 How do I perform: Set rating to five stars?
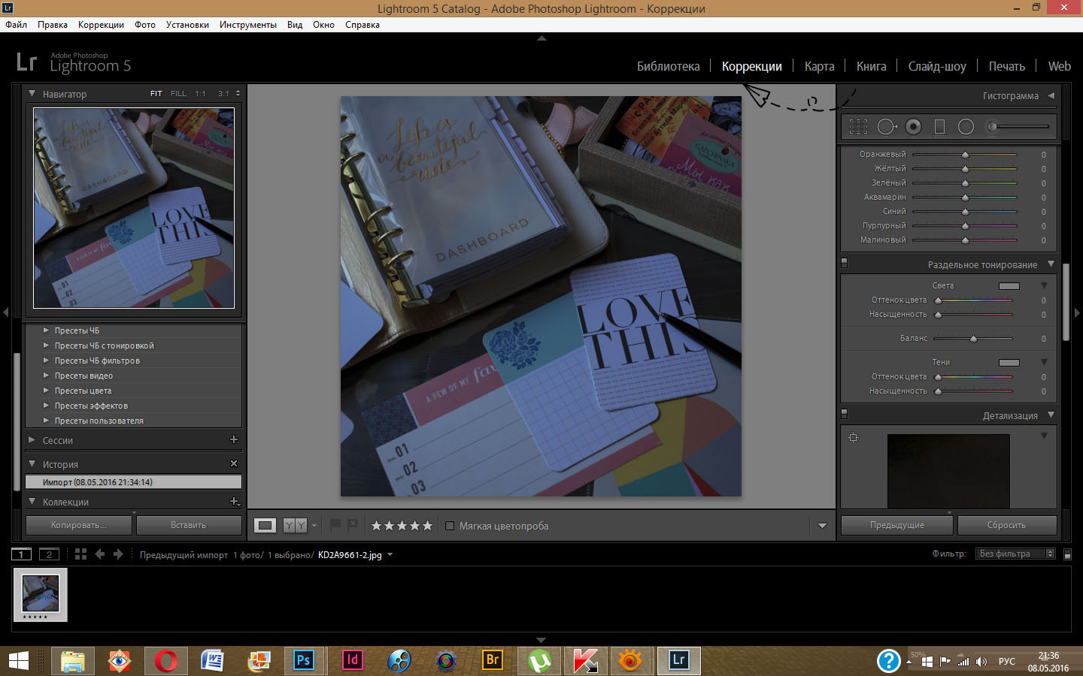tap(427, 526)
